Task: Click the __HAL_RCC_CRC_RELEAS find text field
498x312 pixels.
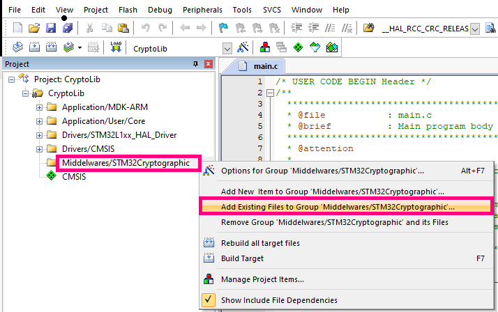Action: 425,29
